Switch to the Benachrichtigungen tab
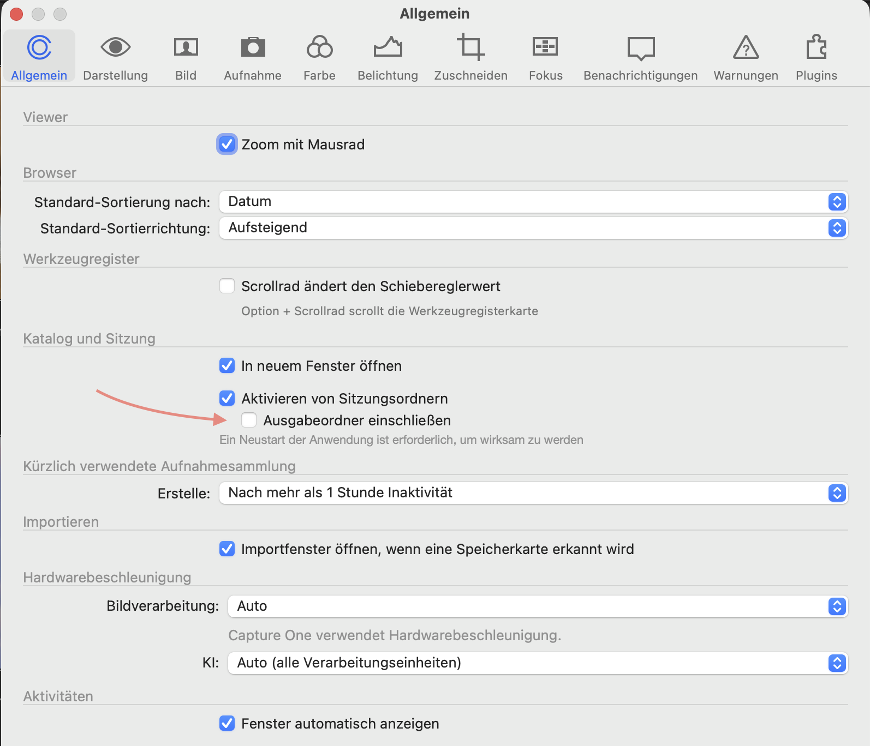The image size is (870, 746). pyautogui.click(x=640, y=57)
